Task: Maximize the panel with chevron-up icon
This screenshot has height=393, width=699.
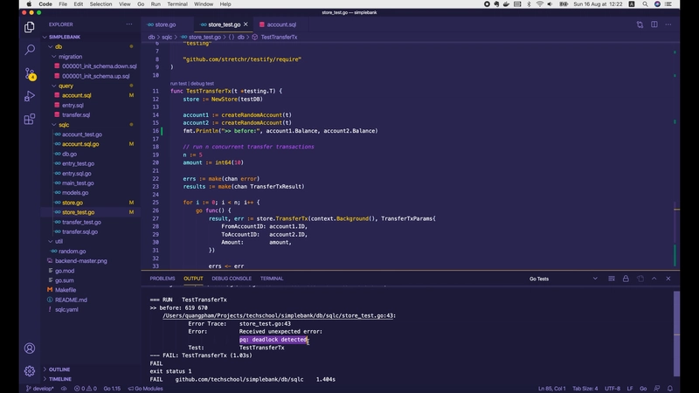Action: click(654, 279)
